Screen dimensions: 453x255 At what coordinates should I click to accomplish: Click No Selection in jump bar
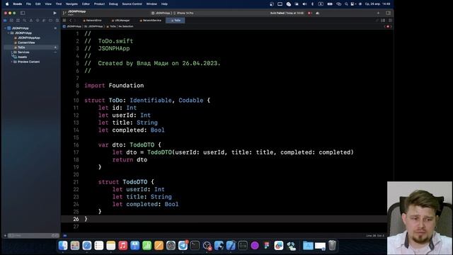click(126, 26)
